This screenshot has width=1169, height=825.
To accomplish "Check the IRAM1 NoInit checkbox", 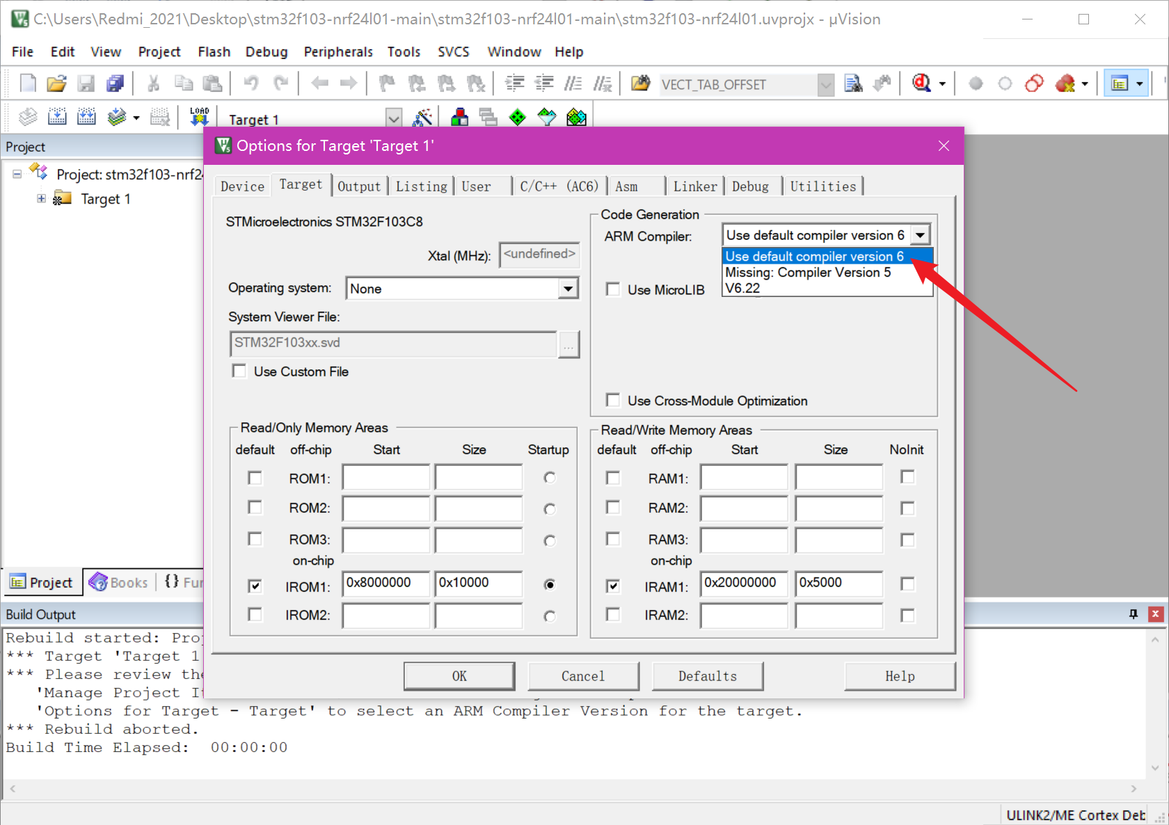I will [907, 584].
